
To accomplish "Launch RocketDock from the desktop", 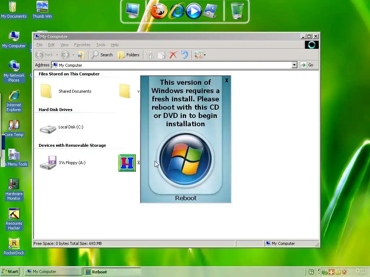I will (14, 247).
